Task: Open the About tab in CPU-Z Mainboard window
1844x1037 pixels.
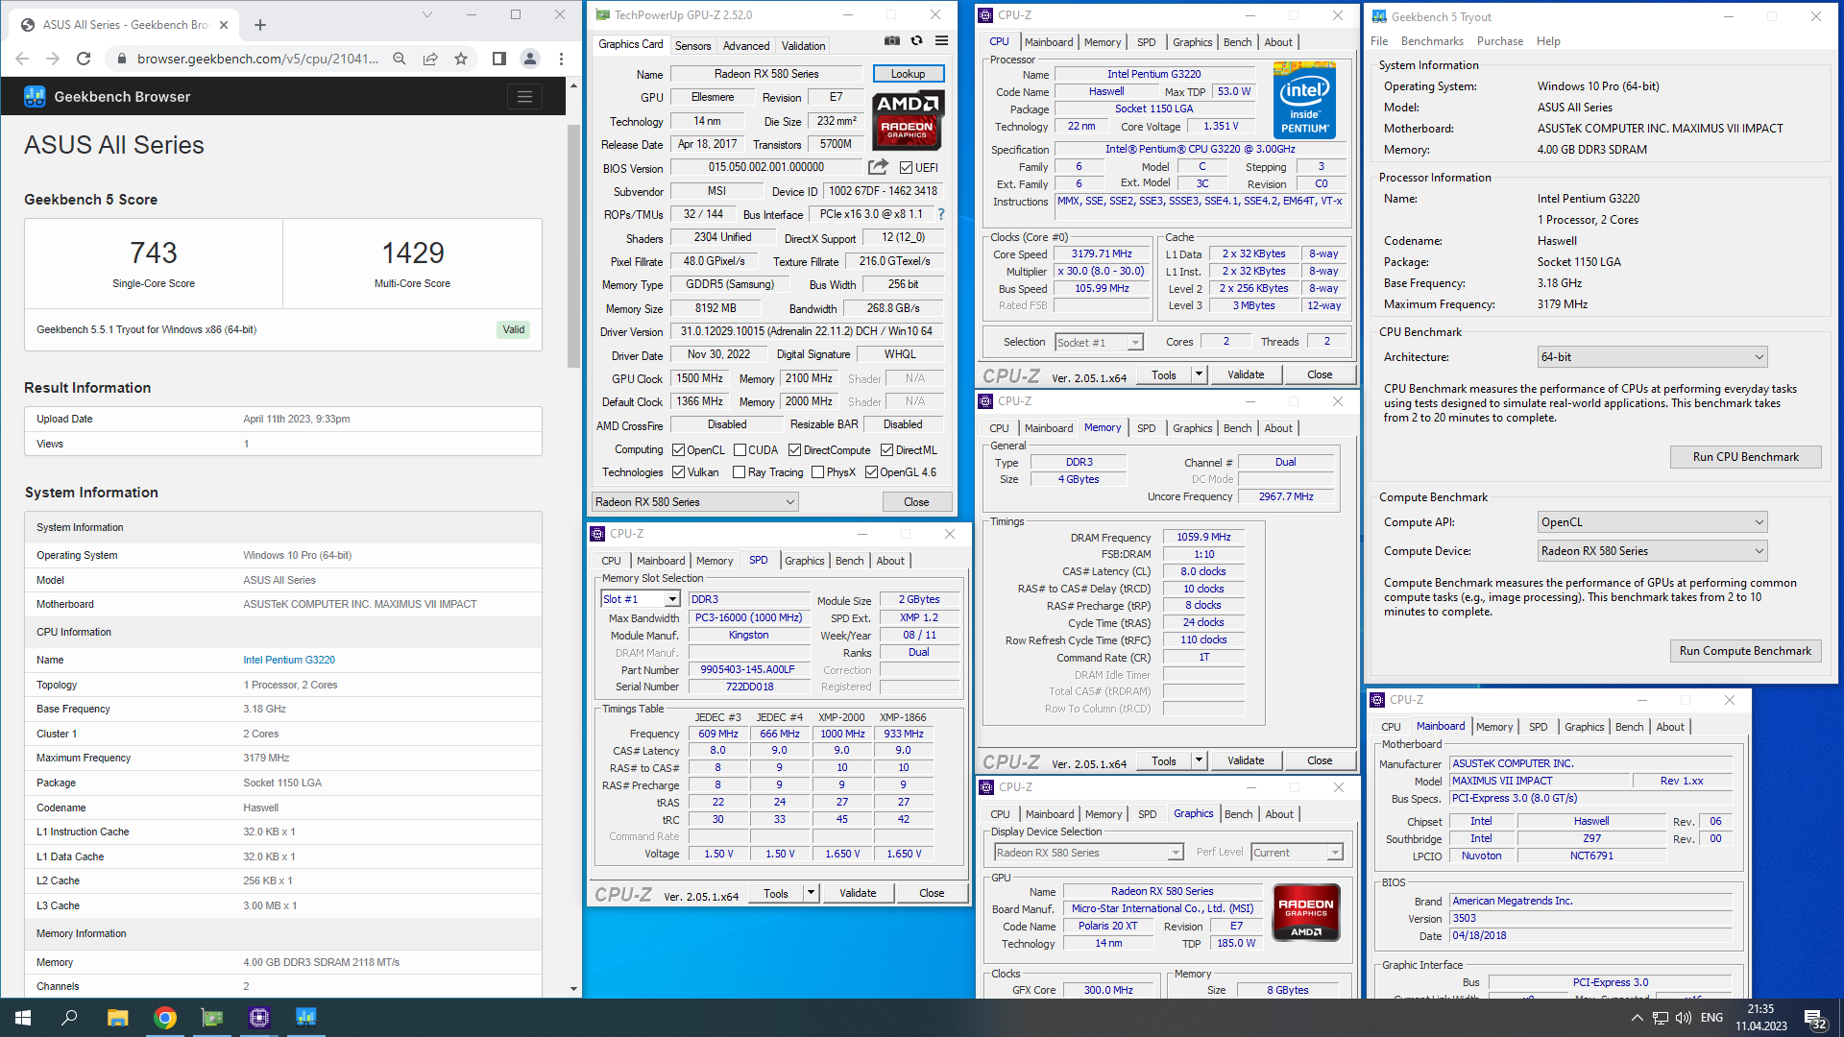Action: click(x=1670, y=727)
